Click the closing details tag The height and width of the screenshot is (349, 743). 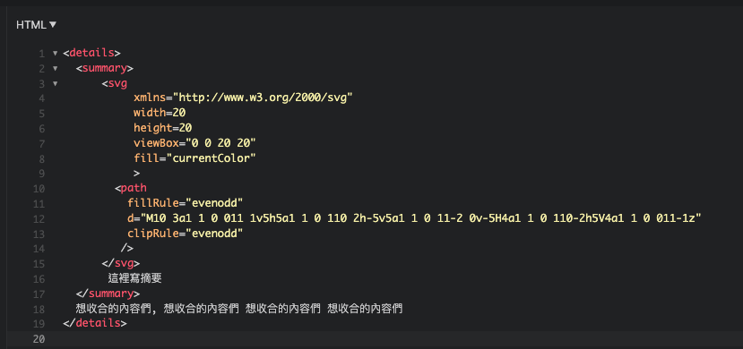[x=95, y=323]
